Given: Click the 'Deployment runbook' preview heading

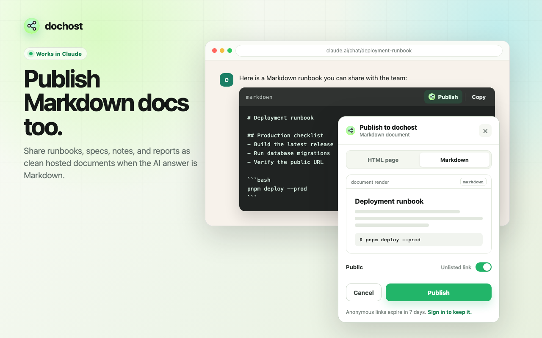Looking at the screenshot, I should click(x=389, y=201).
